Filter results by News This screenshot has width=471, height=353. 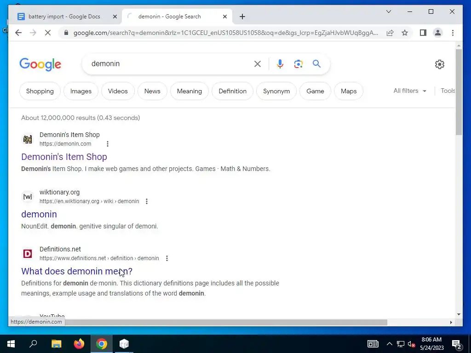(x=152, y=91)
